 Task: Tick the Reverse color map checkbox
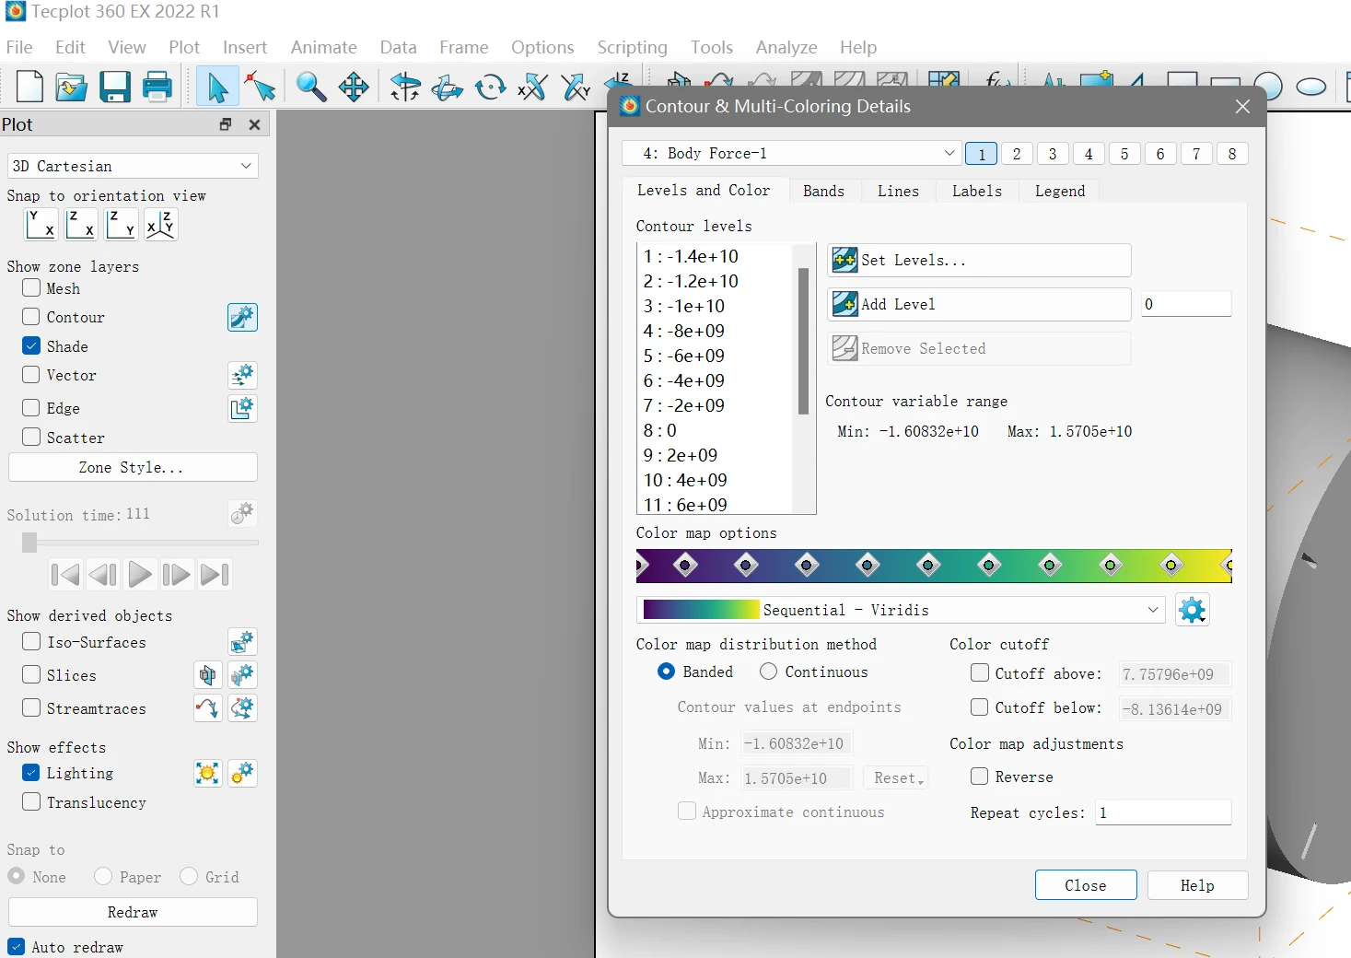[x=980, y=777]
